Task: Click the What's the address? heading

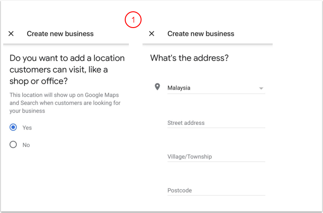Action: tap(189, 58)
